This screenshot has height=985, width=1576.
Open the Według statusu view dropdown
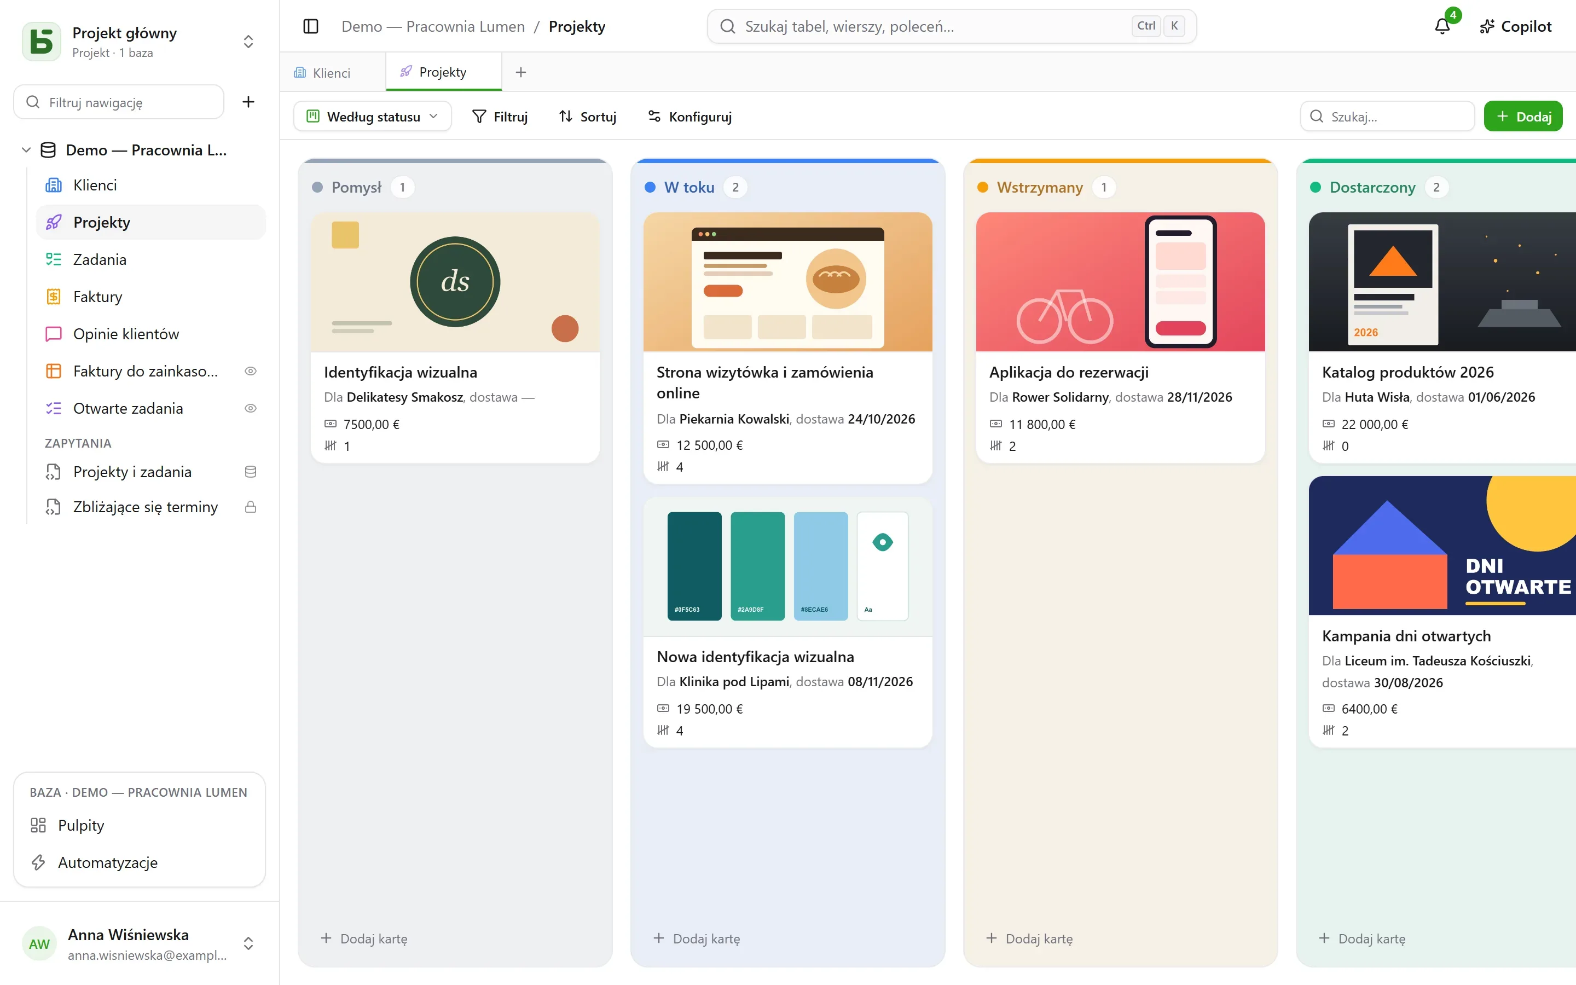tap(373, 117)
